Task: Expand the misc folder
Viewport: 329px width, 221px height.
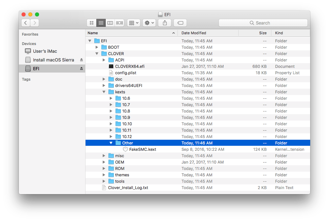Action: 104,156
